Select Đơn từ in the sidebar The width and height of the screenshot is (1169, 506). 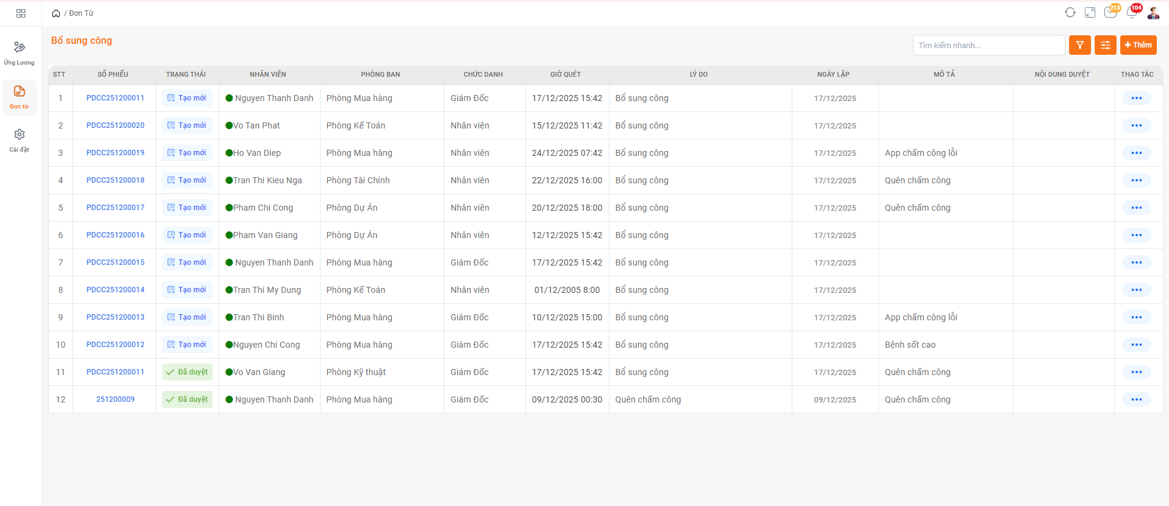[x=20, y=97]
